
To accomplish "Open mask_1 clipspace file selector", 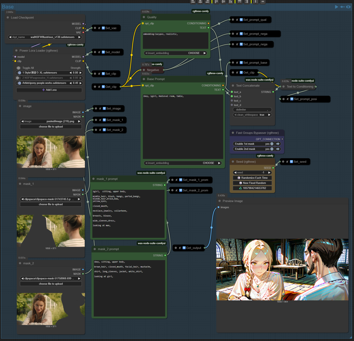I will click(51, 199).
